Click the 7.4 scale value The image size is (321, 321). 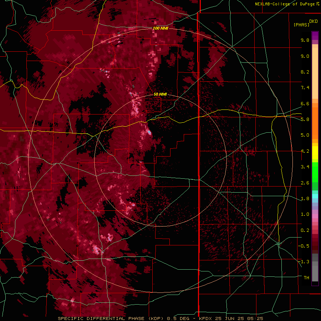(305, 88)
